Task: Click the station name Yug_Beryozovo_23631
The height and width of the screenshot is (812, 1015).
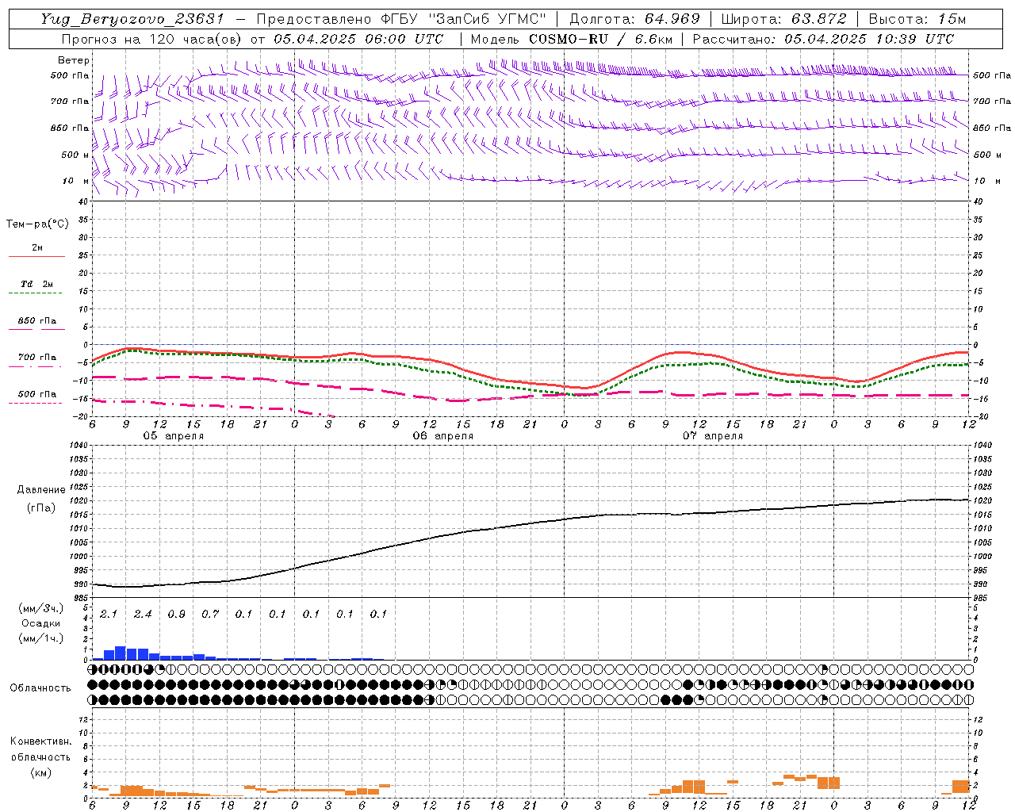Action: coord(132,19)
